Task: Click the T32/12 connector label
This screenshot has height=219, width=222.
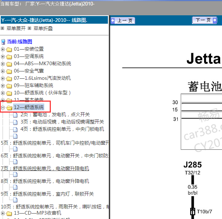Action: pyautogui.click(x=192, y=173)
